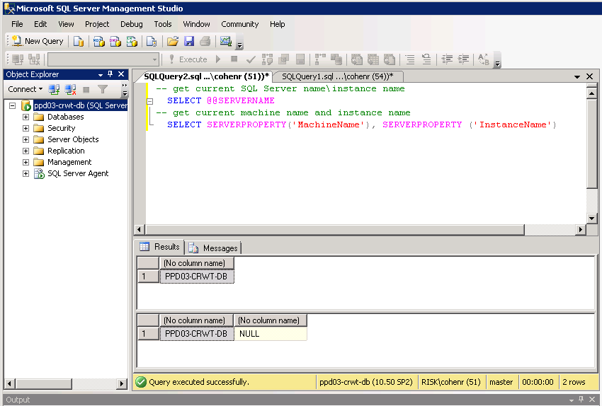Open the Tools menu
The image size is (602, 406).
(x=163, y=24)
